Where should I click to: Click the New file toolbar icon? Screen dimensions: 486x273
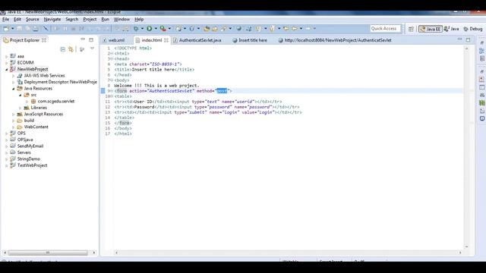click(x=5, y=29)
